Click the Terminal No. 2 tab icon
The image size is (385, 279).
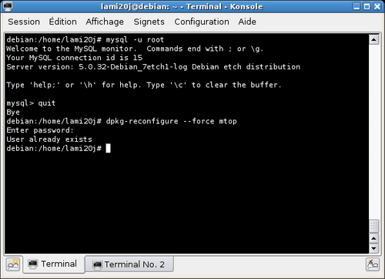[x=97, y=264]
